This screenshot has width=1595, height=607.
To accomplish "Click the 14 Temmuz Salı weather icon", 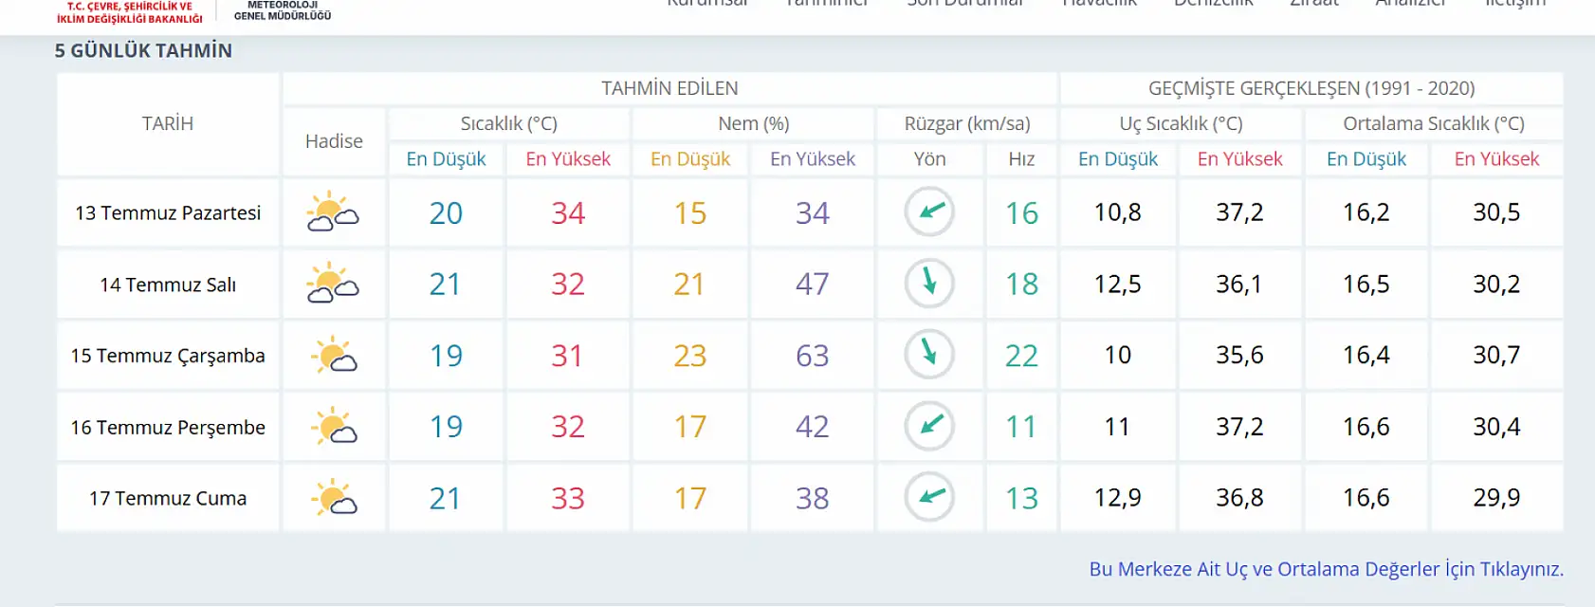I will [x=333, y=284].
